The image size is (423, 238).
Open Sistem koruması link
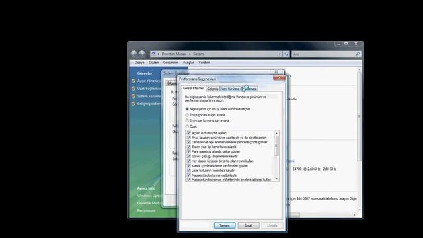click(x=149, y=96)
